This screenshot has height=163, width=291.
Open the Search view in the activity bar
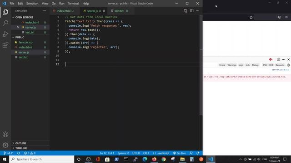[x=5, y=23]
